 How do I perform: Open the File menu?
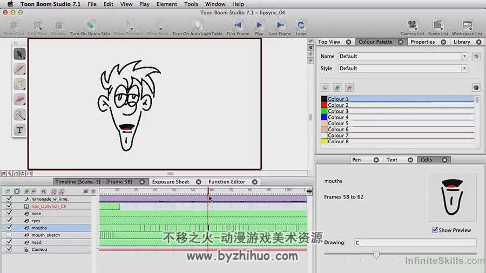(92, 4)
